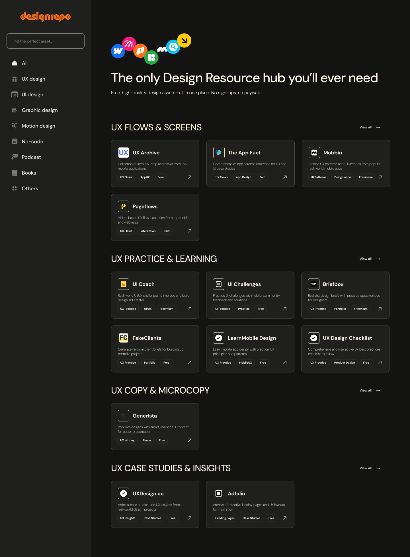View all UX Practice & Learning

370,259
